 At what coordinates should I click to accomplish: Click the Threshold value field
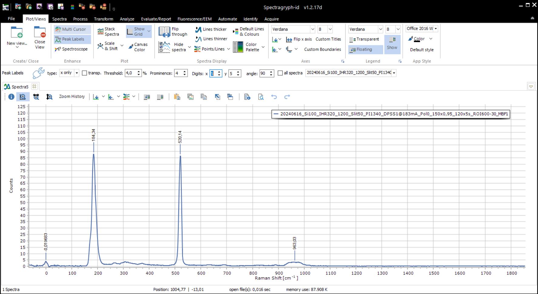(130, 73)
